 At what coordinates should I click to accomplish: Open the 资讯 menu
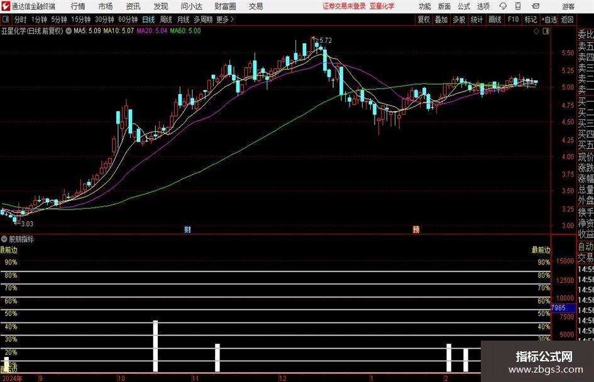click(133, 6)
